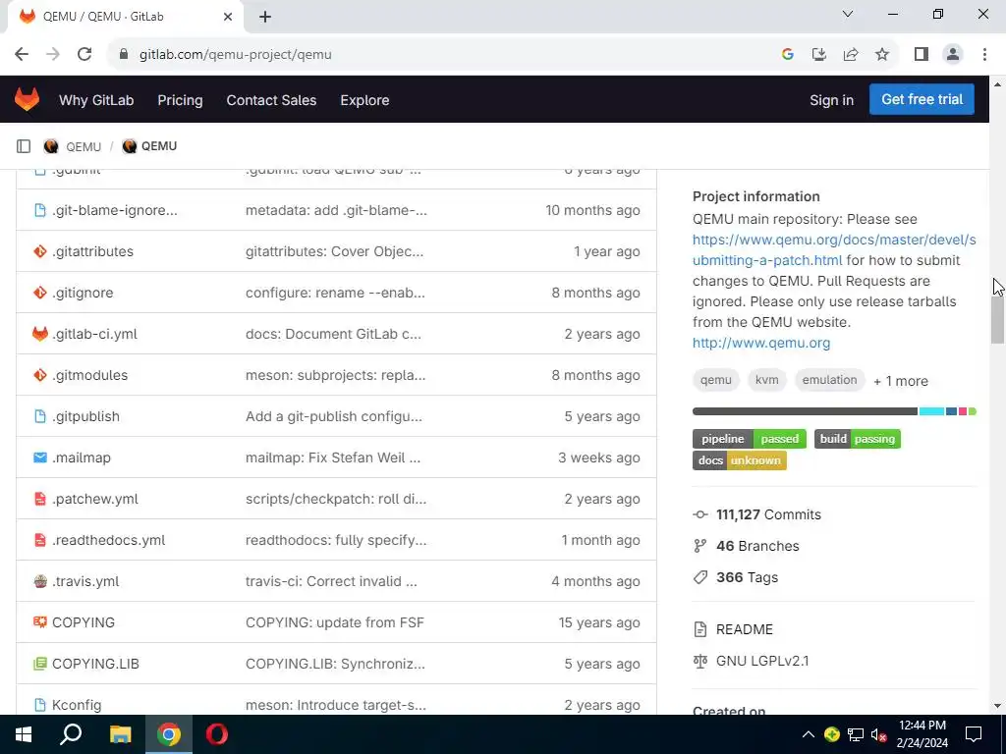The width and height of the screenshot is (1006, 754).
Task: Click the Sign in link
Action: point(831,100)
